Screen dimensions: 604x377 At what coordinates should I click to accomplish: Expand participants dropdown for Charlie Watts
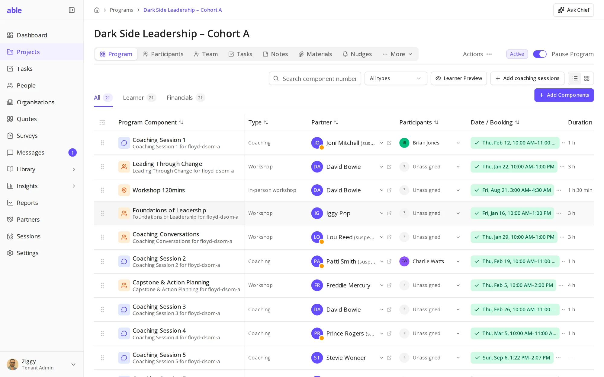tap(458, 261)
